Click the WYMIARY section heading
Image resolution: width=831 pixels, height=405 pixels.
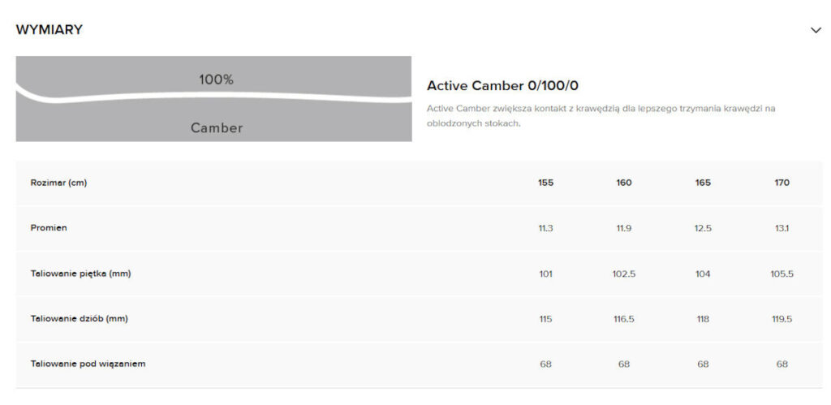50,30
